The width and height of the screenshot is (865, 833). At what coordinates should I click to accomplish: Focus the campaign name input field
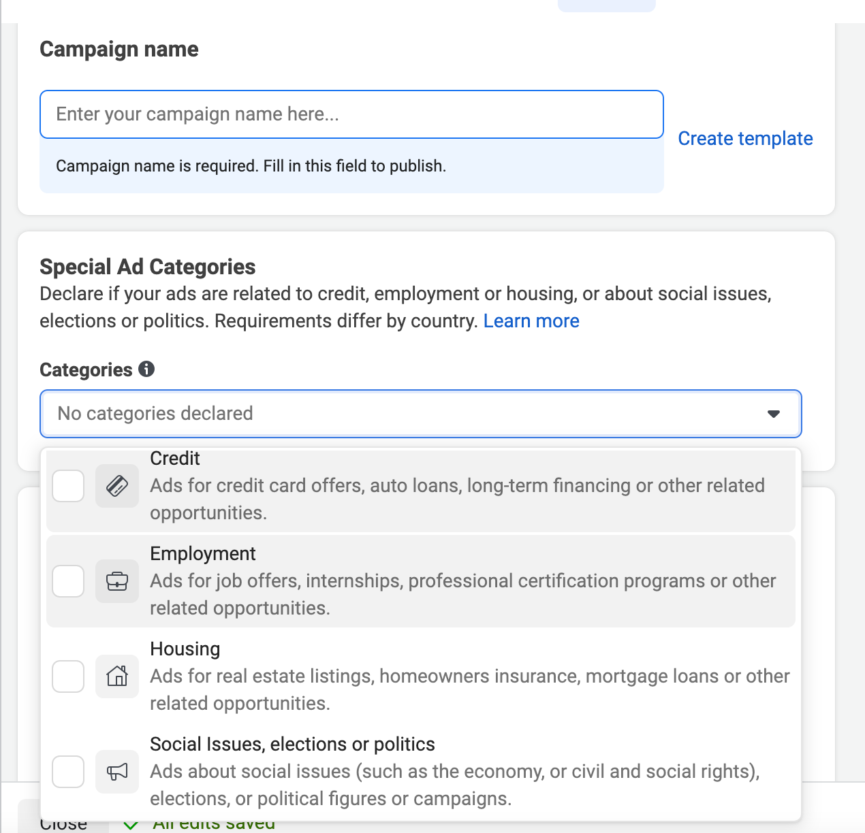(351, 114)
